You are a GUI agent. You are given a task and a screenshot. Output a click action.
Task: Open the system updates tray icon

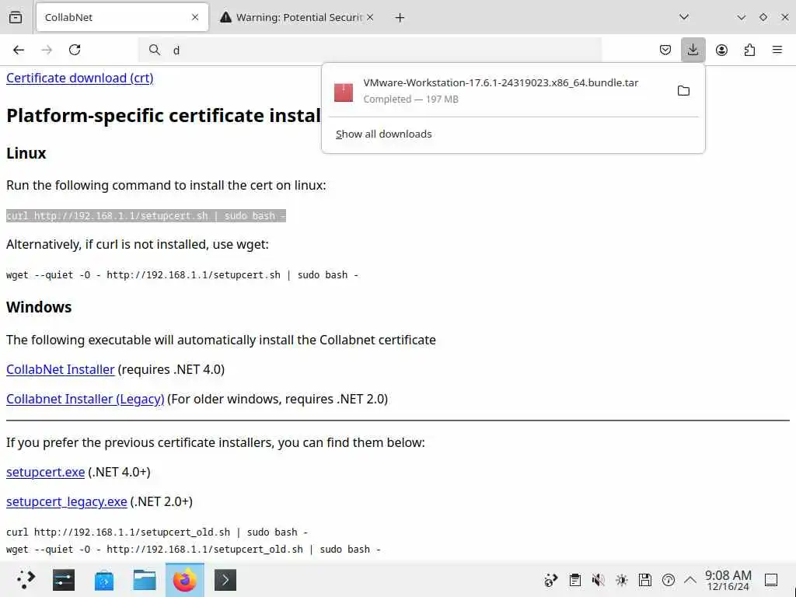click(x=551, y=580)
